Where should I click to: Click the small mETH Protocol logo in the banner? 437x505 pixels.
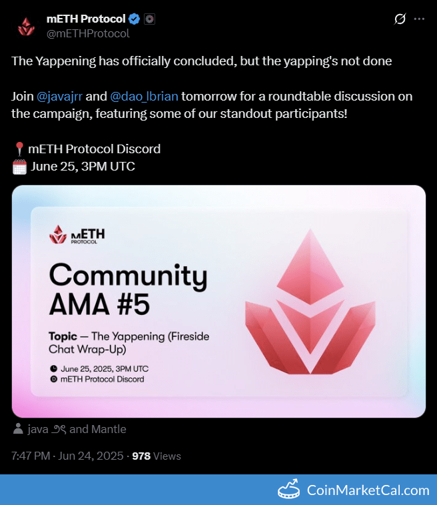coord(77,235)
